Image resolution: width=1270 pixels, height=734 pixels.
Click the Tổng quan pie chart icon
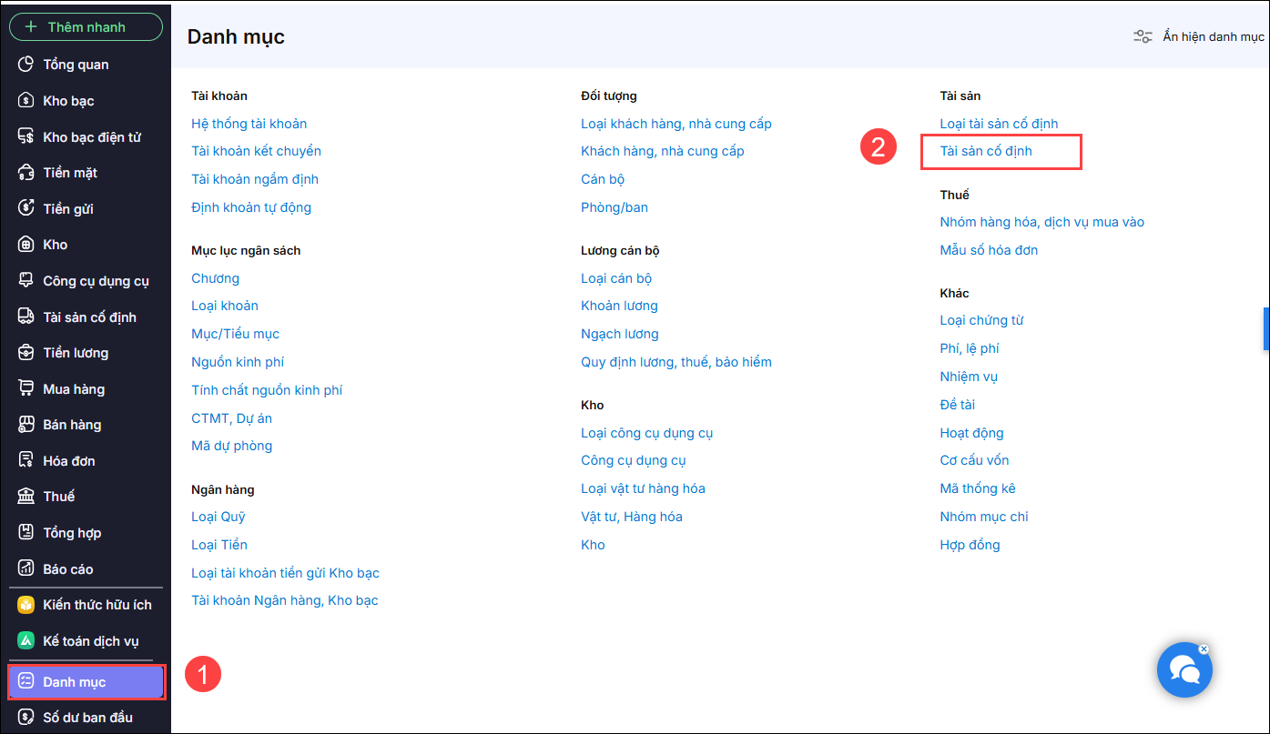25,65
